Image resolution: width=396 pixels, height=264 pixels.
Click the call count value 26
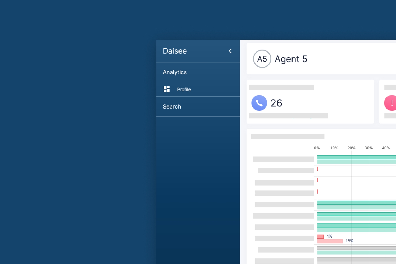276,103
